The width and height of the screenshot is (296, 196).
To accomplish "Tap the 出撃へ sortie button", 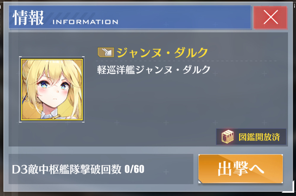I will (241, 169).
